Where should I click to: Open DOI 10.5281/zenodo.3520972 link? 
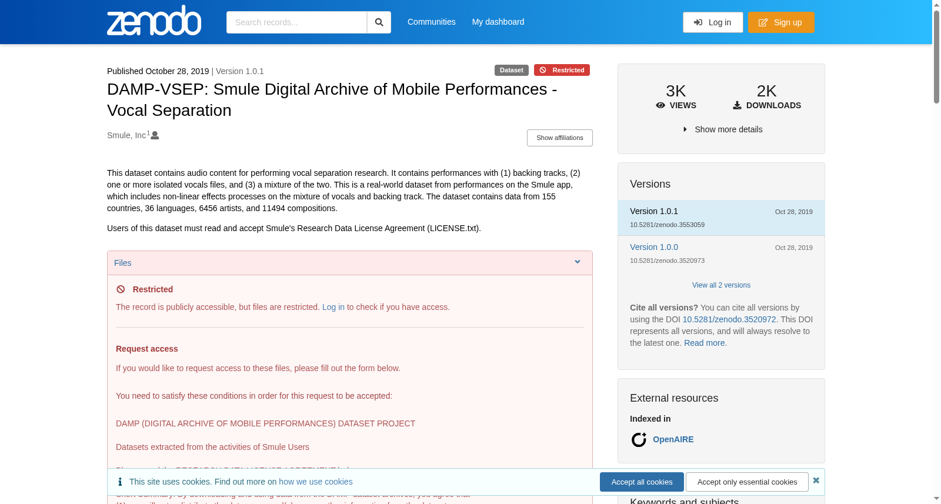[x=729, y=319]
